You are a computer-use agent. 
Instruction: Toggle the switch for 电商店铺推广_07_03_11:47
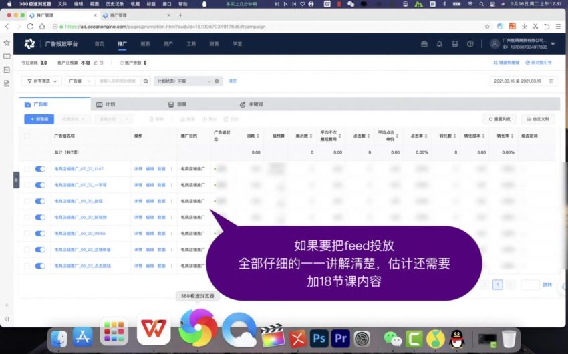(40, 169)
